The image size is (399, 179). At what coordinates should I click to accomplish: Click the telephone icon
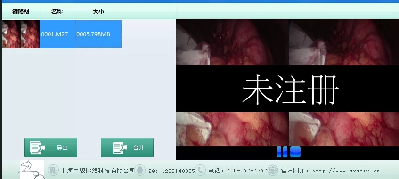point(200,170)
